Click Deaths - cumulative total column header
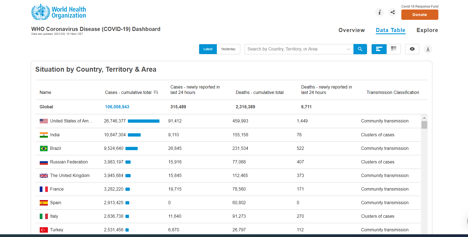 point(260,92)
